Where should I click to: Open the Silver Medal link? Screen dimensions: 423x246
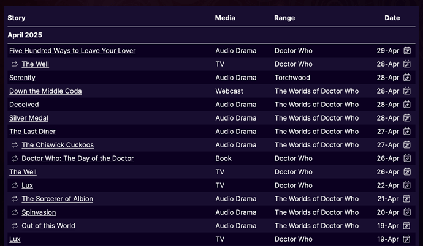[x=29, y=118]
